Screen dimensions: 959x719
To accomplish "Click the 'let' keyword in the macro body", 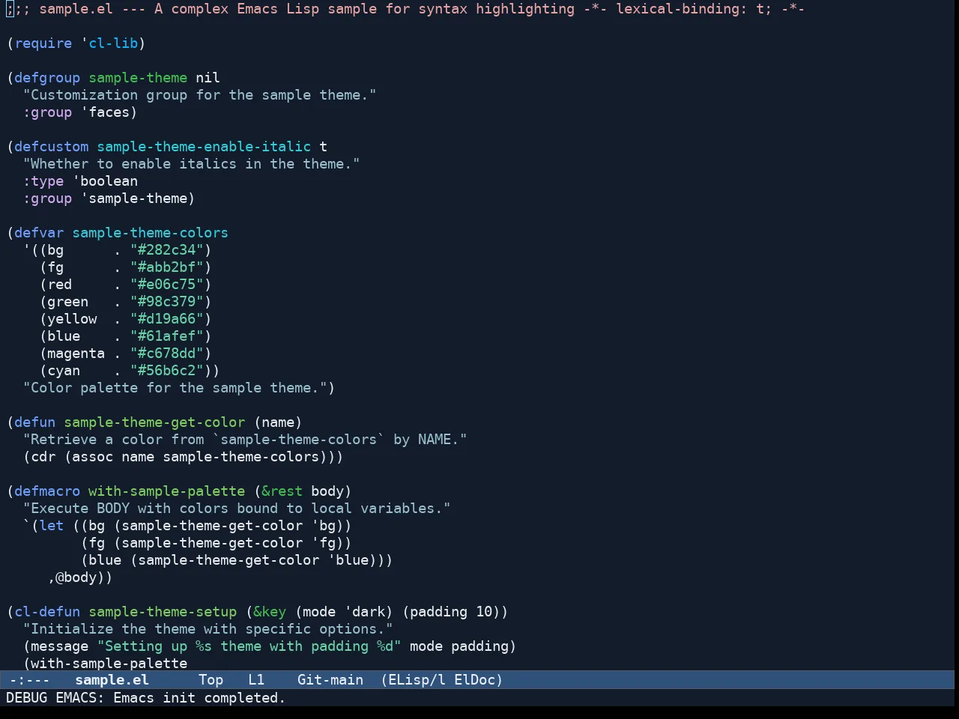I will pyautogui.click(x=52, y=526).
